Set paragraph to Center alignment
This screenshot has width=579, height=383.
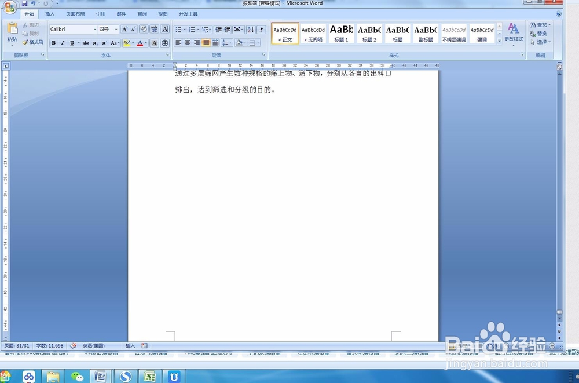(188, 42)
